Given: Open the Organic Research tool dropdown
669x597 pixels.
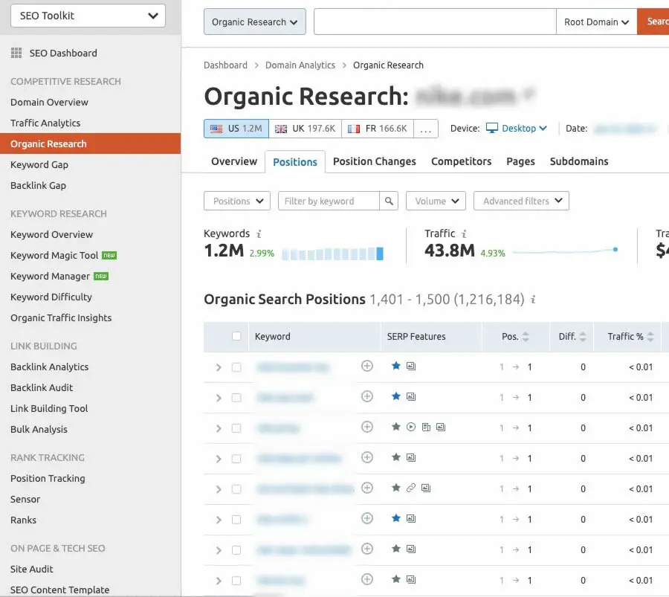Looking at the screenshot, I should tap(255, 22).
